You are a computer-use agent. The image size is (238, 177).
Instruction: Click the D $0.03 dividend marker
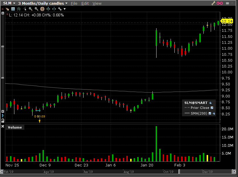[x=40, y=117]
